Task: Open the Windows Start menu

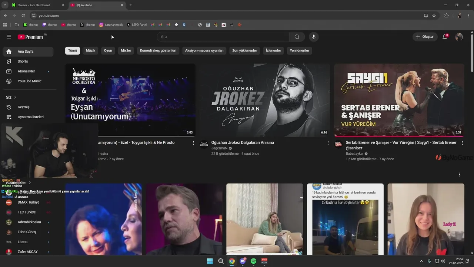Action: (x=210, y=261)
